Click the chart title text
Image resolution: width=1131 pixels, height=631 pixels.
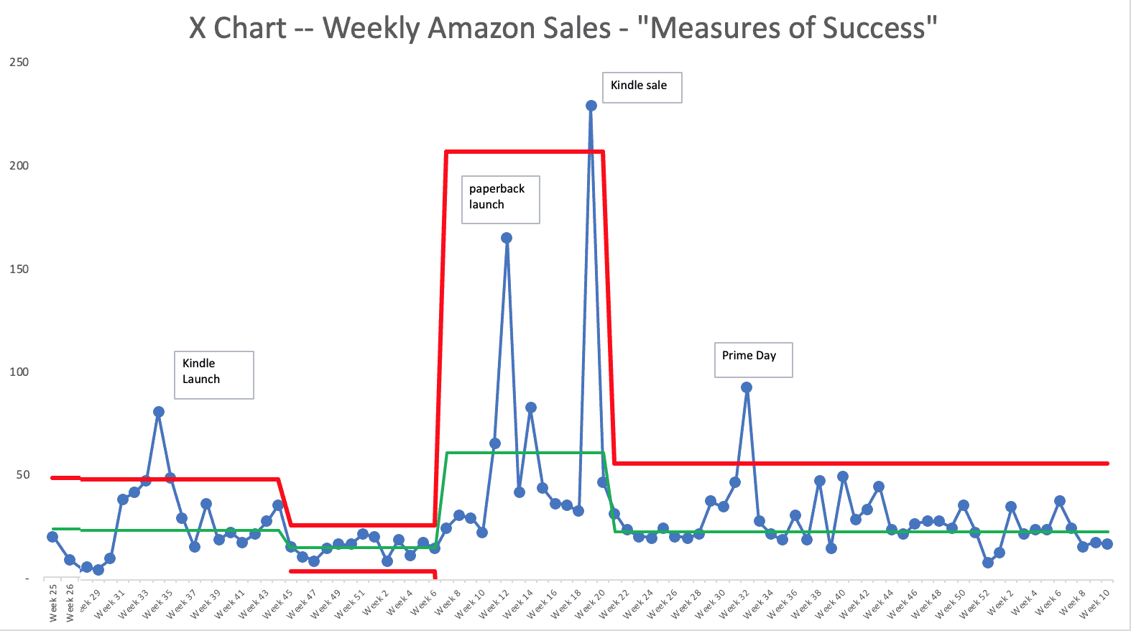pyautogui.click(x=563, y=29)
